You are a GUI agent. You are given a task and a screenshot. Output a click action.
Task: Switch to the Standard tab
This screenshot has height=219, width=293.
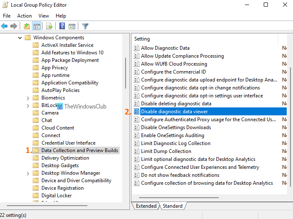(172, 206)
